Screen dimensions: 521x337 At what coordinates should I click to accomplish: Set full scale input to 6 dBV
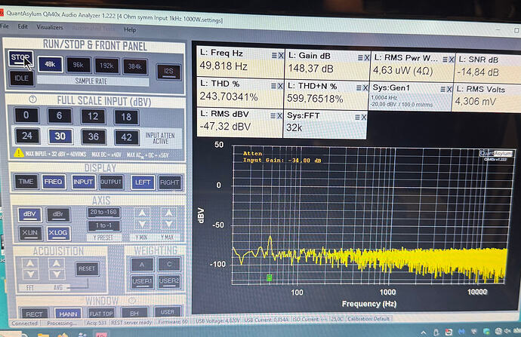click(60, 116)
